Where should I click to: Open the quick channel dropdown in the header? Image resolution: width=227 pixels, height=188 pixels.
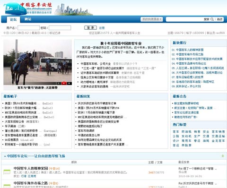coord(151,19)
